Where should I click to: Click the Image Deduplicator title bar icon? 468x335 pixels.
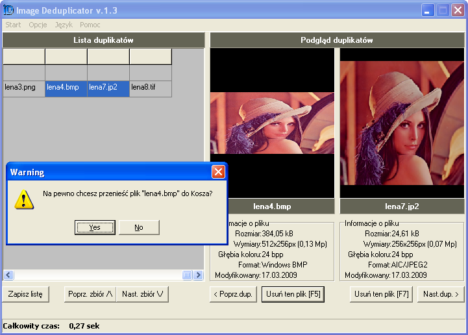click(8, 10)
